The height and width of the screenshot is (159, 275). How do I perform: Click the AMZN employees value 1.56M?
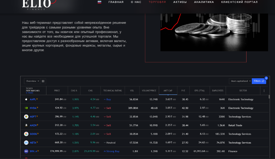pyautogui.click(x=221, y=125)
